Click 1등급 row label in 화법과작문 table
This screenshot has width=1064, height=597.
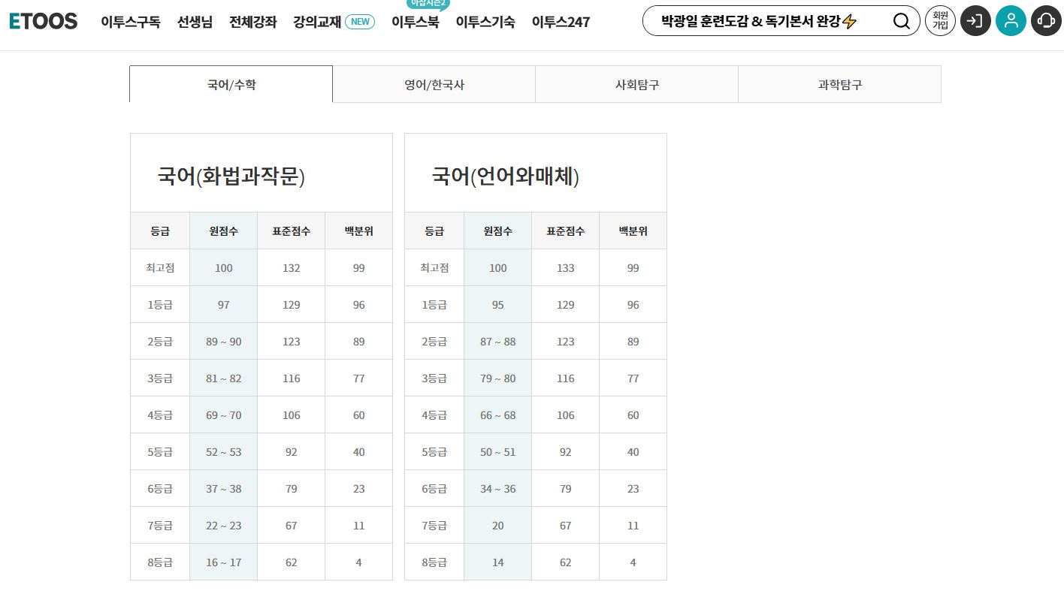coord(160,305)
